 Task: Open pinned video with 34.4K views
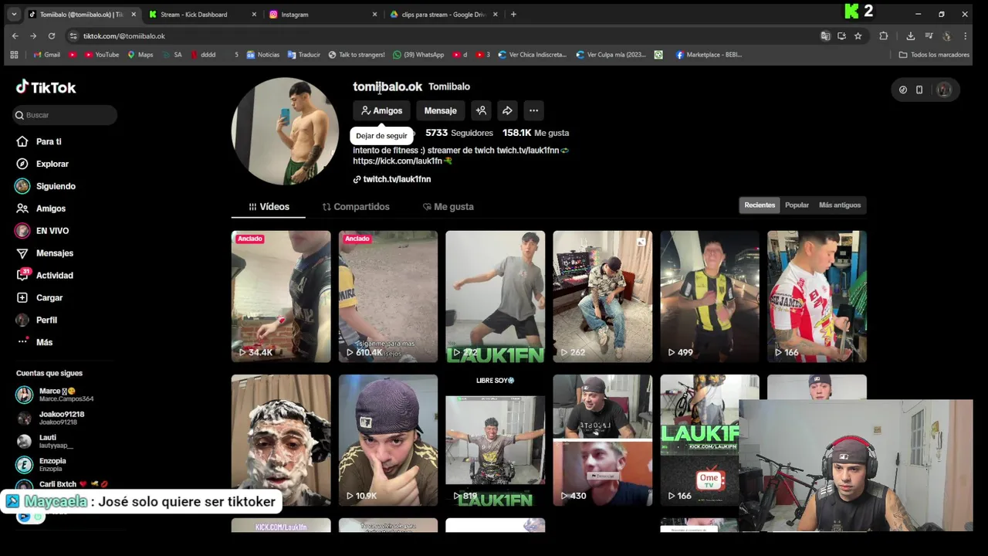(x=281, y=297)
